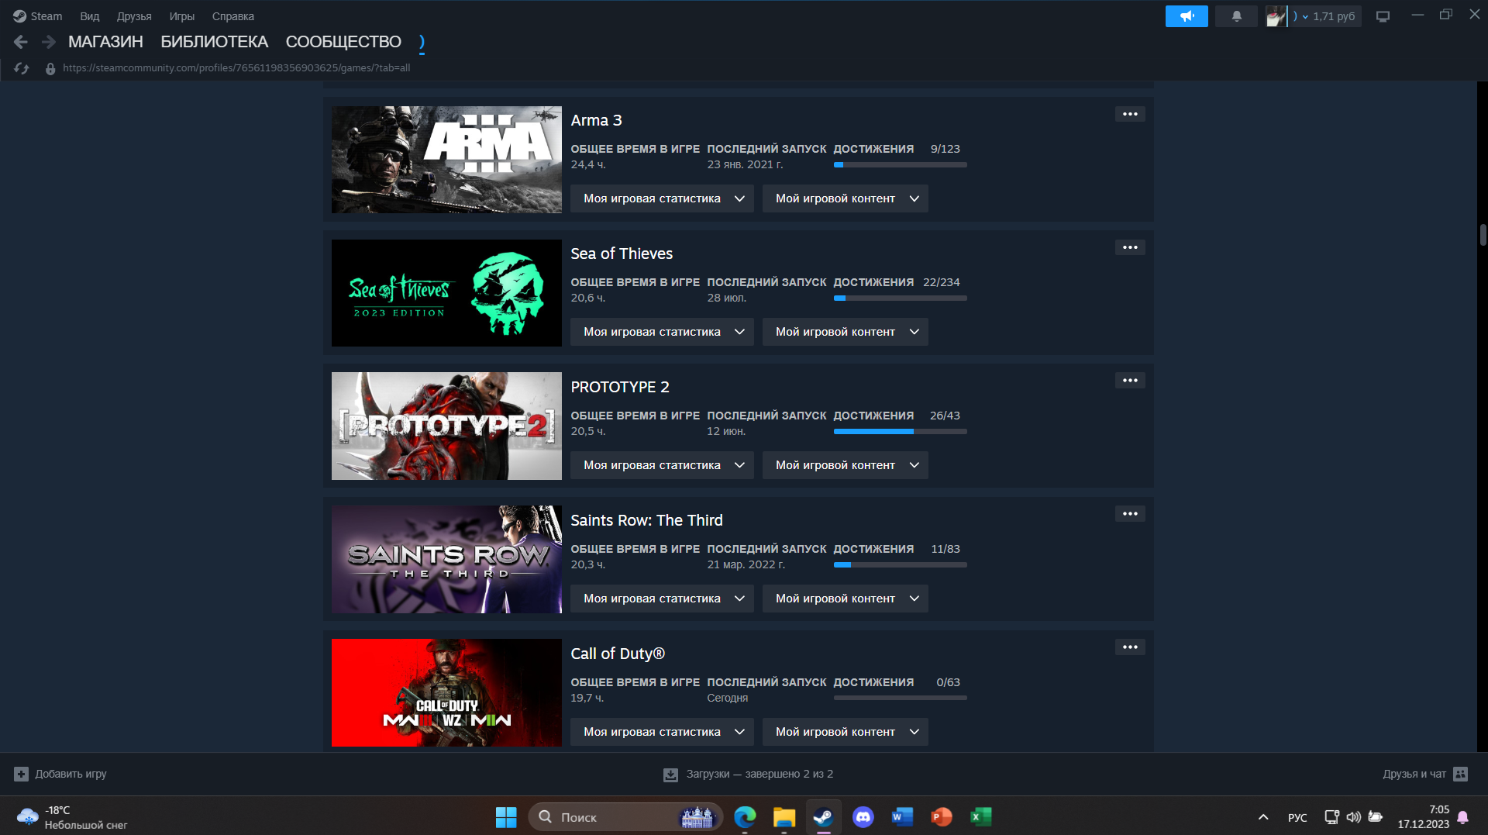Click the Call of Duty cover thumbnail
This screenshot has height=835, width=1488.
click(x=446, y=693)
